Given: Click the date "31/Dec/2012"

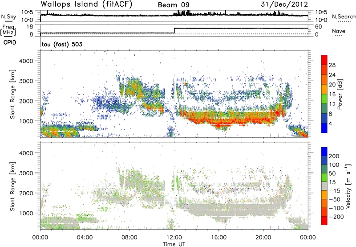Looking at the screenshot, I should click(284, 4).
